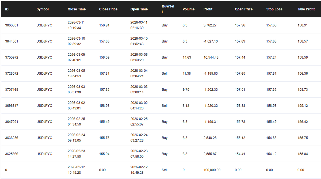This screenshot has width=321, height=179.
Task: Click stop loss value 157.24
Action: point(271,57)
